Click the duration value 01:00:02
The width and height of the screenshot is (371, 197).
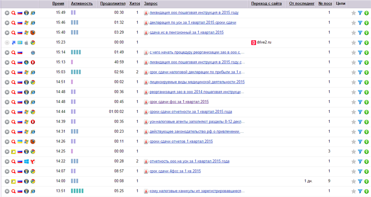(116, 111)
